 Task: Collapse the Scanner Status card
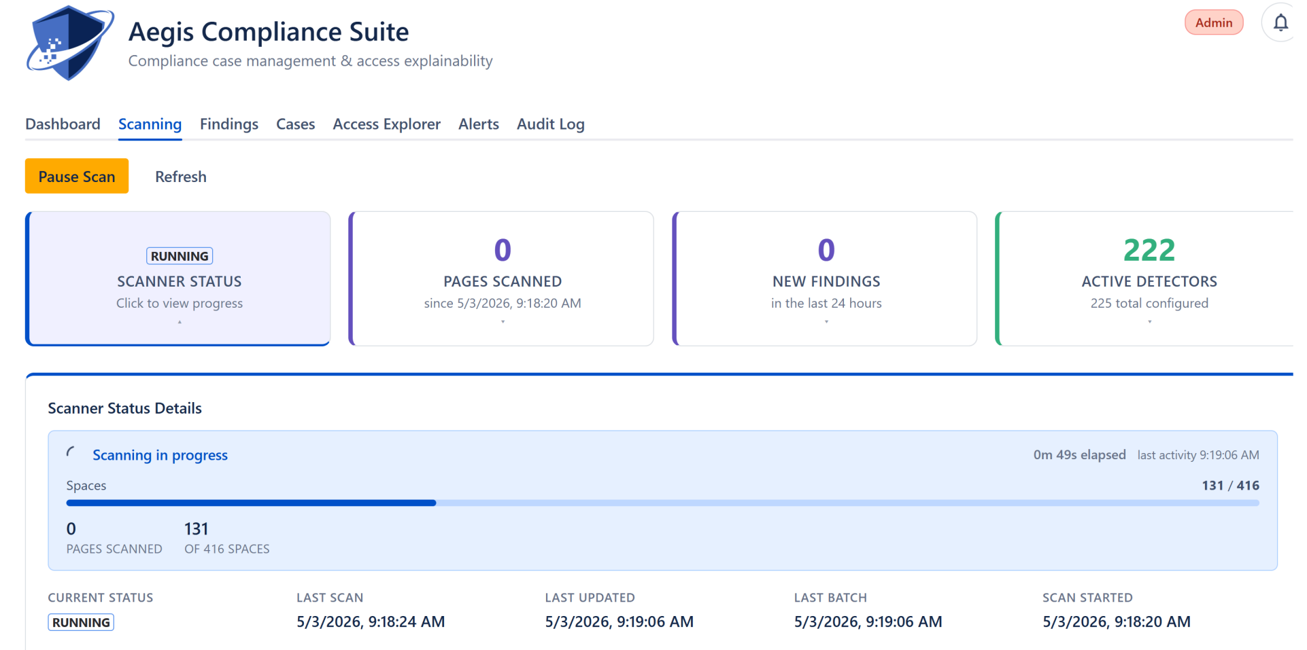(178, 278)
